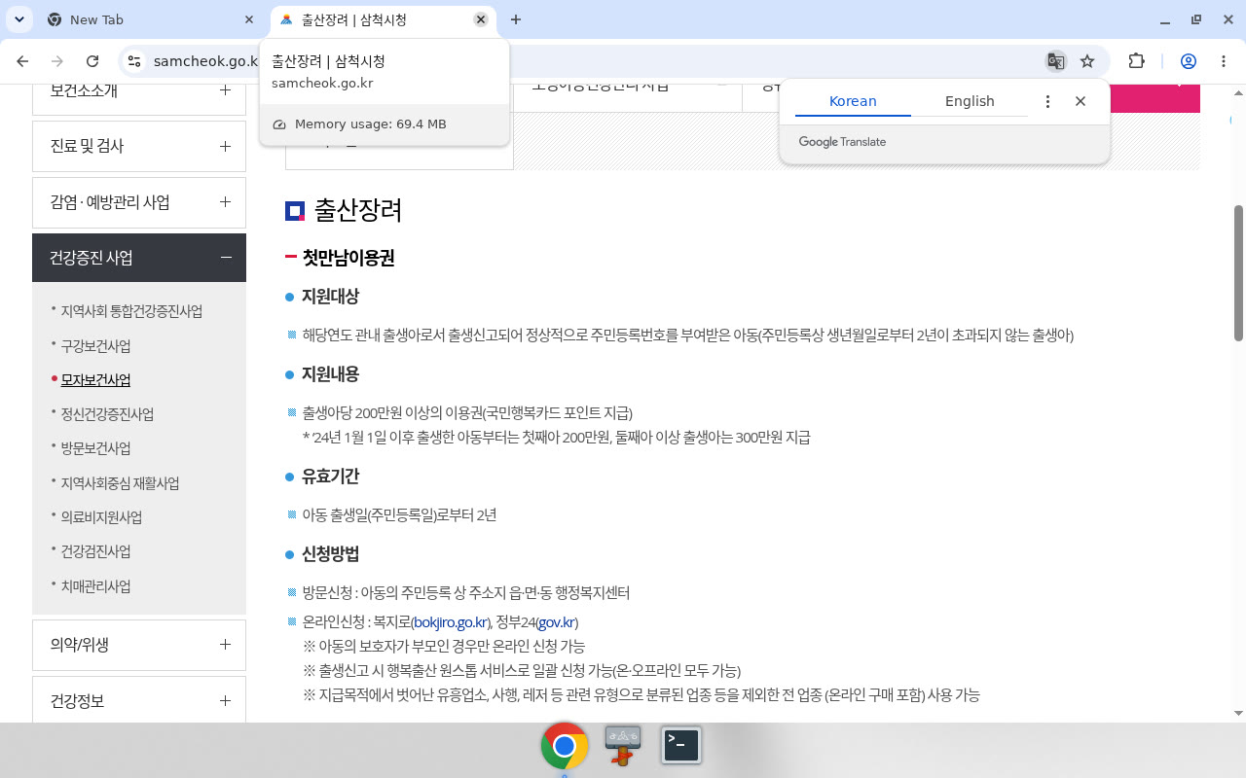This screenshot has height=778, width=1246.
Task: Open the Chrome profile icon
Action: 1188,61
